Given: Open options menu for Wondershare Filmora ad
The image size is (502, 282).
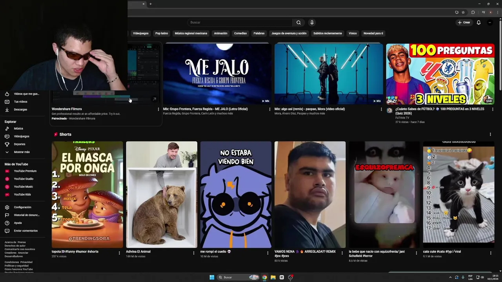Looking at the screenshot, I should pos(158,109).
